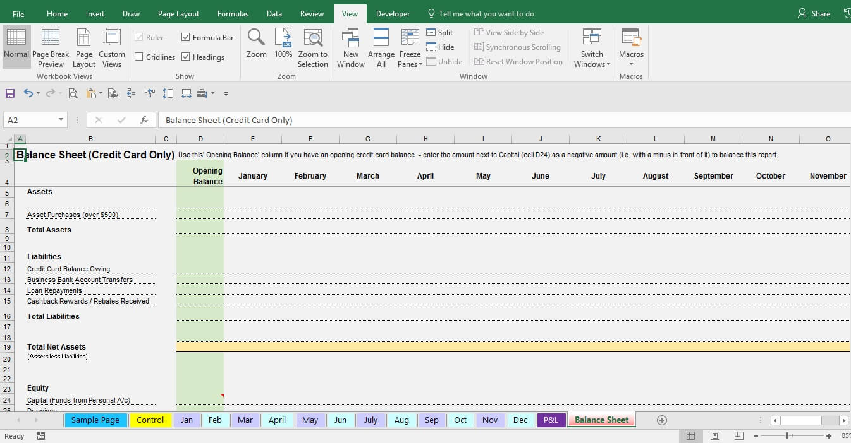851x443 pixels.
Task: Open the Sample Page sheet tab
Action: (95, 420)
